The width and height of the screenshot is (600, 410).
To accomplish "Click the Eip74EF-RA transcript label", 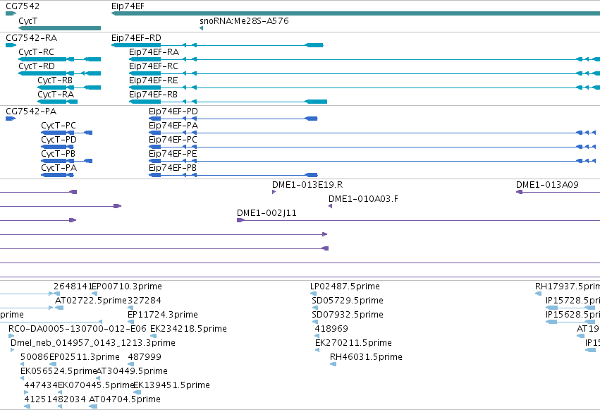I will pos(154,52).
